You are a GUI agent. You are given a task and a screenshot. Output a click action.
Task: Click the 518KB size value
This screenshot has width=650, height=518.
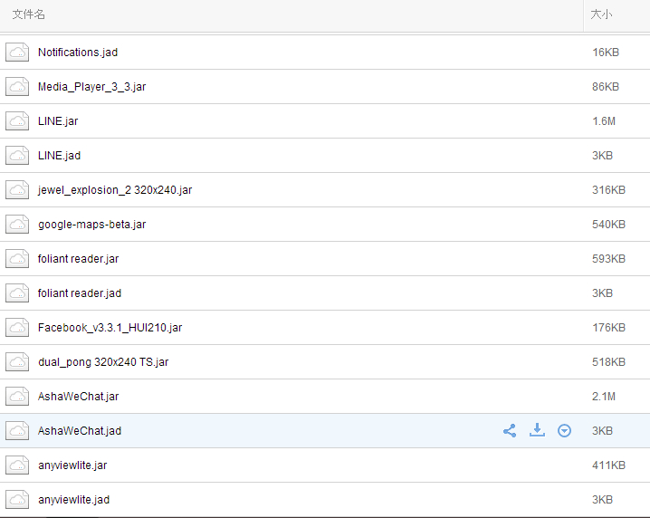point(608,362)
